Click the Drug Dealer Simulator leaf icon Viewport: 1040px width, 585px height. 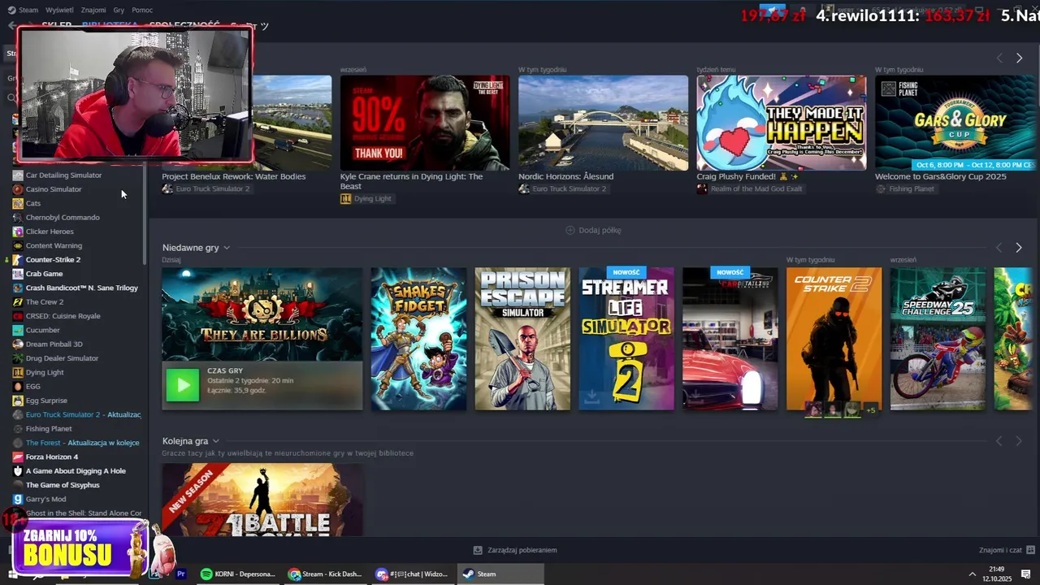pyautogui.click(x=17, y=358)
